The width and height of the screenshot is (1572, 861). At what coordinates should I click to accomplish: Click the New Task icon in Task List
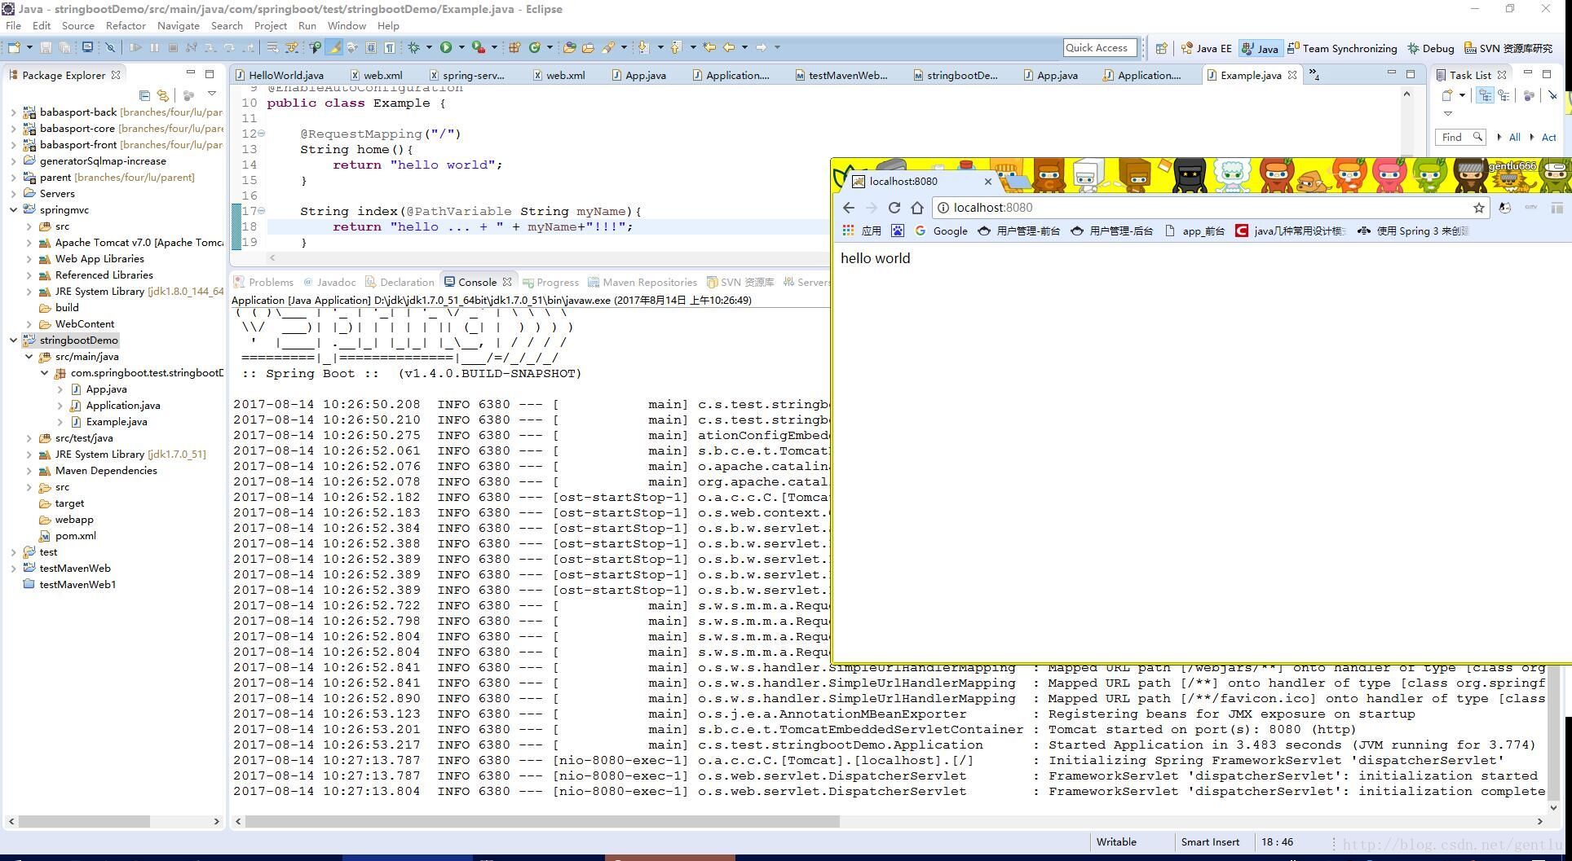pyautogui.click(x=1447, y=95)
